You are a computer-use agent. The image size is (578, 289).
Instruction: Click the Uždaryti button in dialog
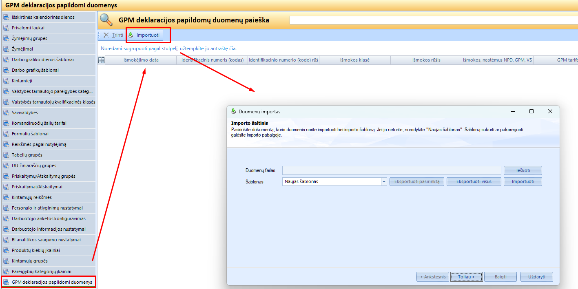(536, 277)
